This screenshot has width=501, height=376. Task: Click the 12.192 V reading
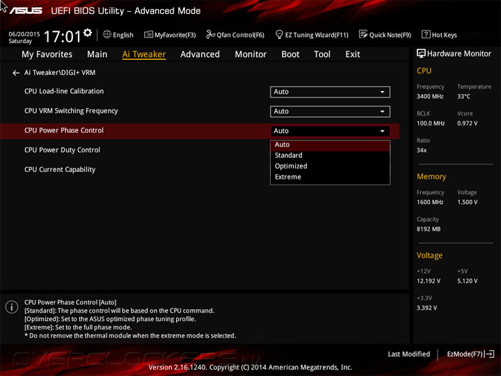[429, 281]
